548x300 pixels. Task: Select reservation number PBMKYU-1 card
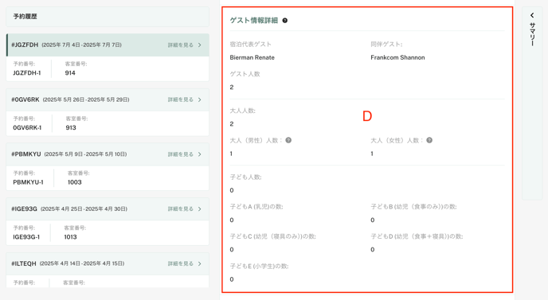click(108, 177)
